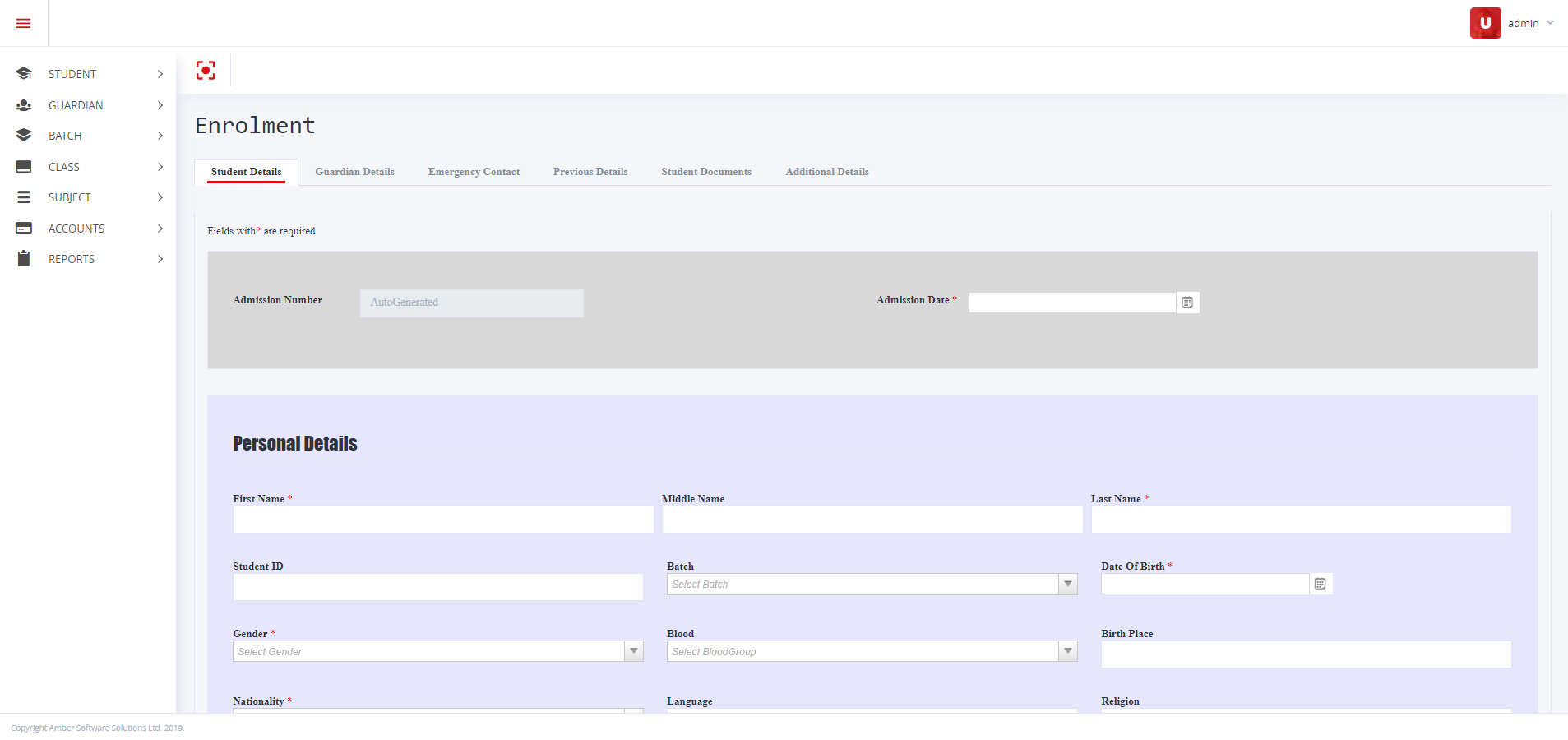Click the First Name input field
This screenshot has width=1568, height=740.
(x=442, y=520)
